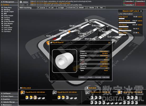Click the Zoom In toolbar button
Viewport: 146px width, 106px height.
(x=42, y=8)
